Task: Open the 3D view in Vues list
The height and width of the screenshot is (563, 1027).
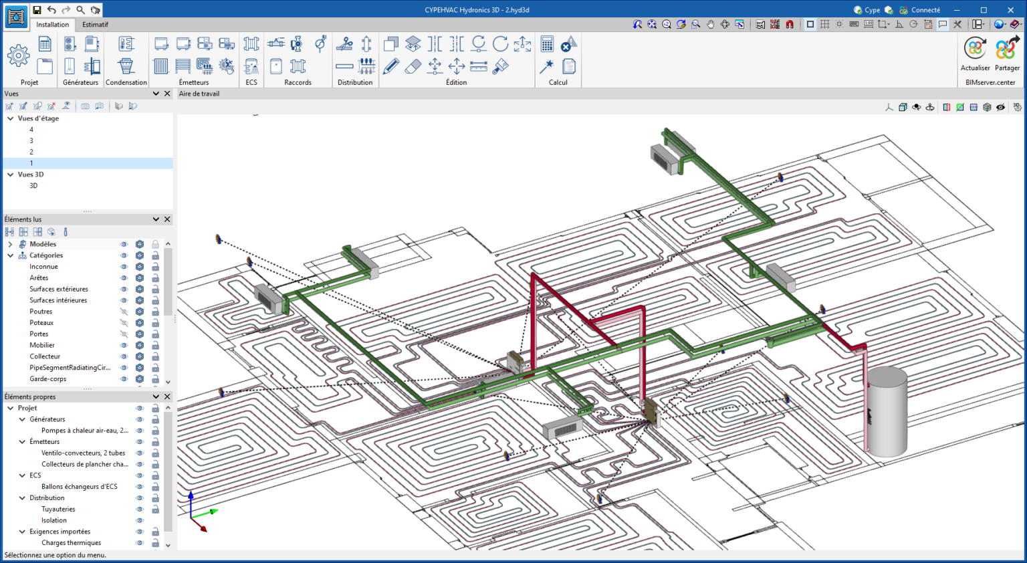Action: (33, 186)
